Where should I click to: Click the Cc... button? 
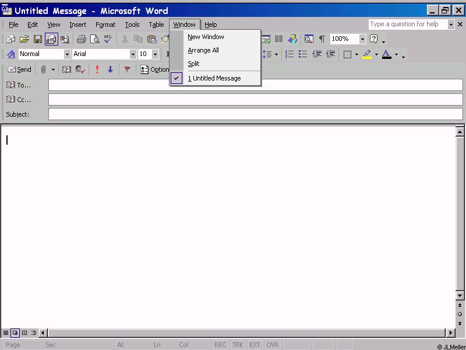(x=19, y=100)
